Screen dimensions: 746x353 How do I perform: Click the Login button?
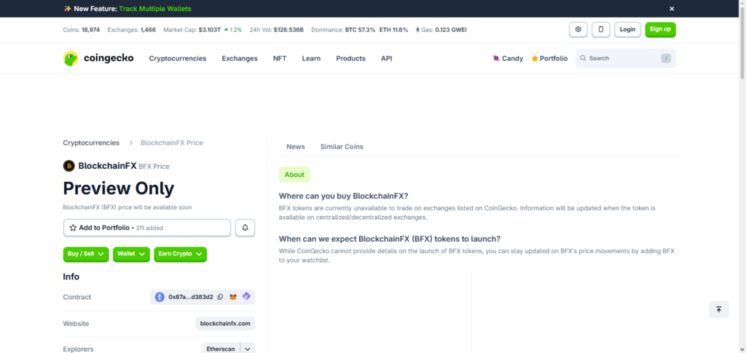click(x=627, y=29)
